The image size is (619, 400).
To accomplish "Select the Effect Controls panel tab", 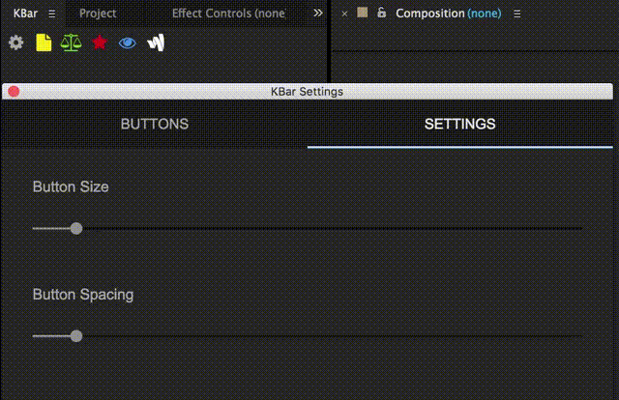I will [x=228, y=14].
